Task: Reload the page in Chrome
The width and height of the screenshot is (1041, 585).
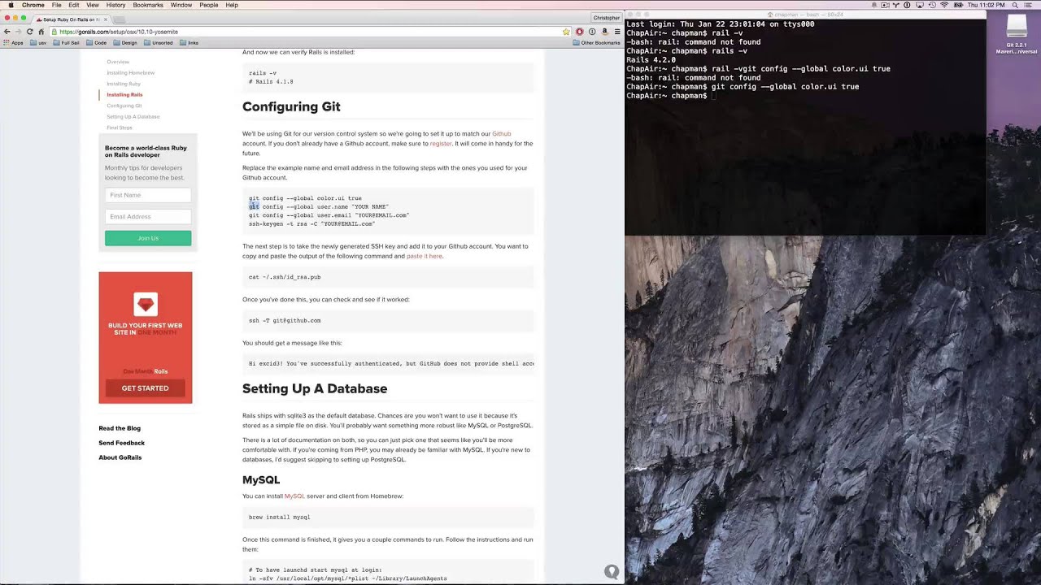Action: point(30,32)
